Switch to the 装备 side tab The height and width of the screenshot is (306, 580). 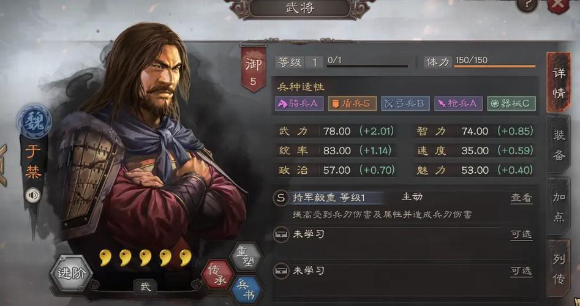coord(559,145)
